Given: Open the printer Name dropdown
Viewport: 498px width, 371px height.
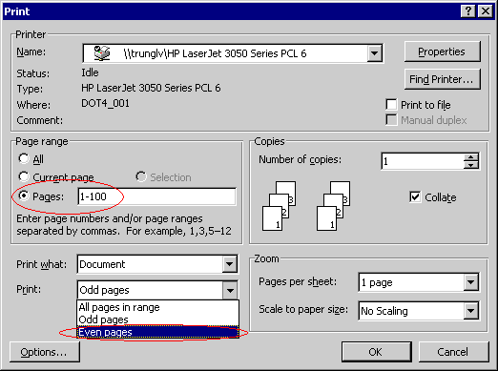Looking at the screenshot, I should pyautogui.click(x=374, y=53).
